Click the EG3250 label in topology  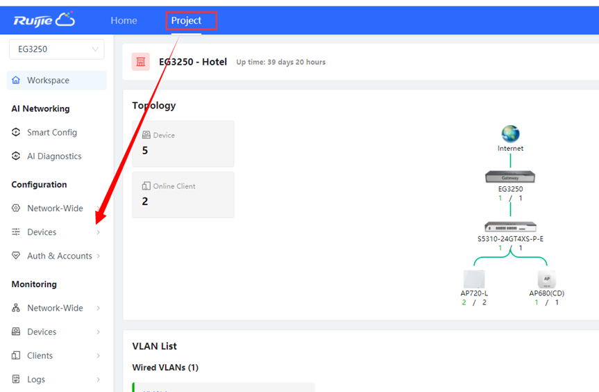pyautogui.click(x=510, y=189)
